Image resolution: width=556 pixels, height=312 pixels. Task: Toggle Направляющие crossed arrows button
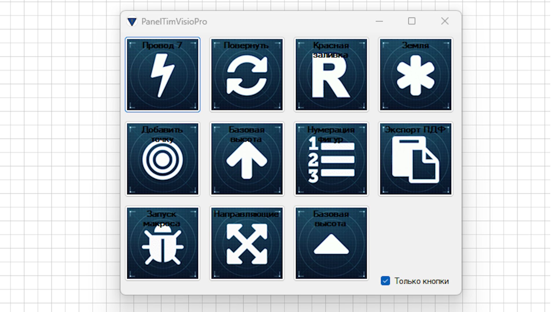coord(247,243)
